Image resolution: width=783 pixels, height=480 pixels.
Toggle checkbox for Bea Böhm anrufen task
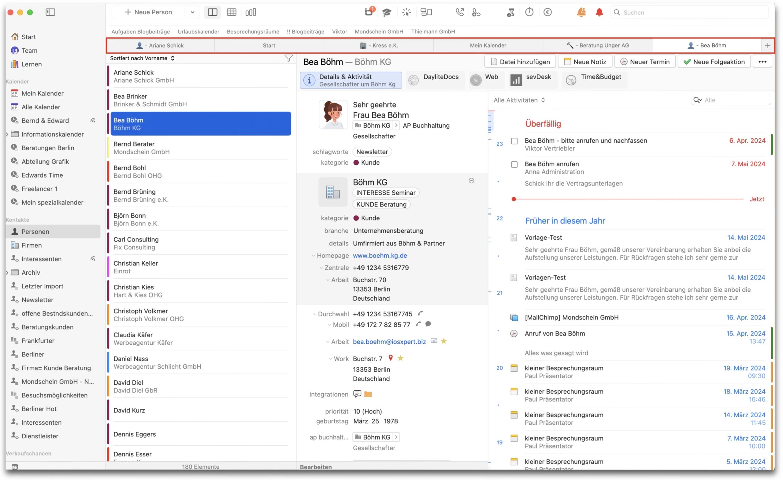(x=514, y=164)
